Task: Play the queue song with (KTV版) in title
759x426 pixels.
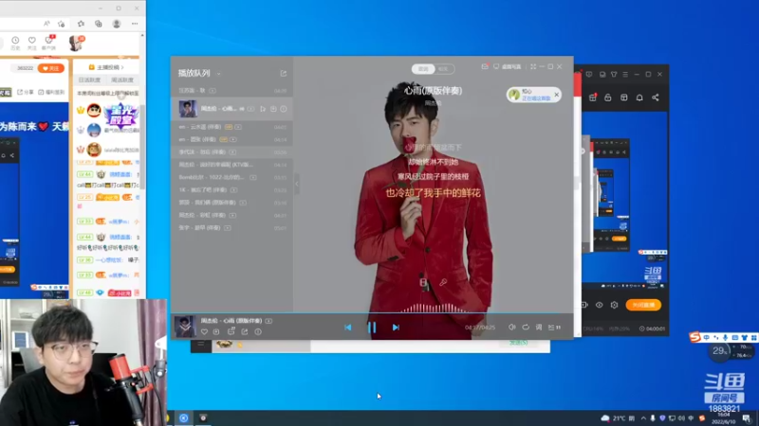Action: point(231,165)
